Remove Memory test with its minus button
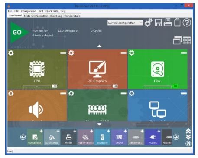The height and width of the screenshot is (158, 198). click(123, 93)
